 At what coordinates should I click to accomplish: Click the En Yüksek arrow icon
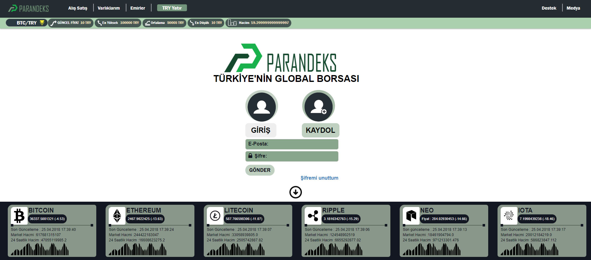click(x=99, y=23)
